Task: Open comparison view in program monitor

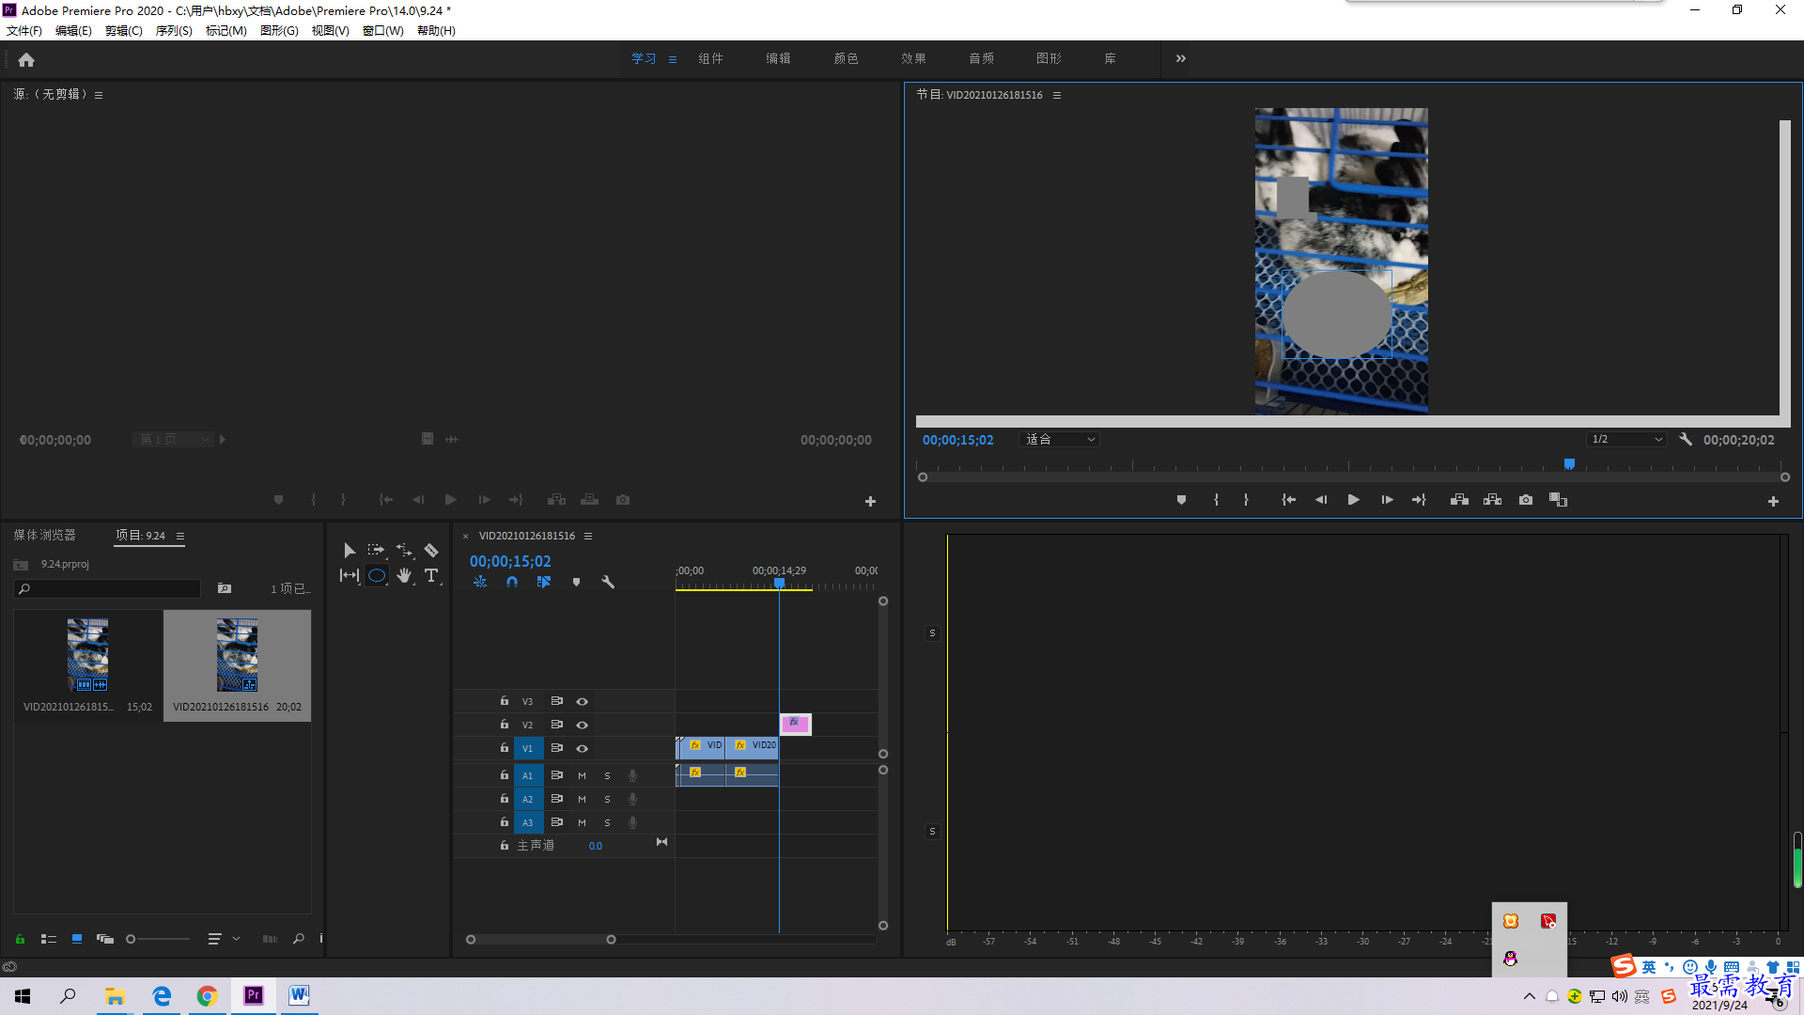Action: click(1558, 500)
